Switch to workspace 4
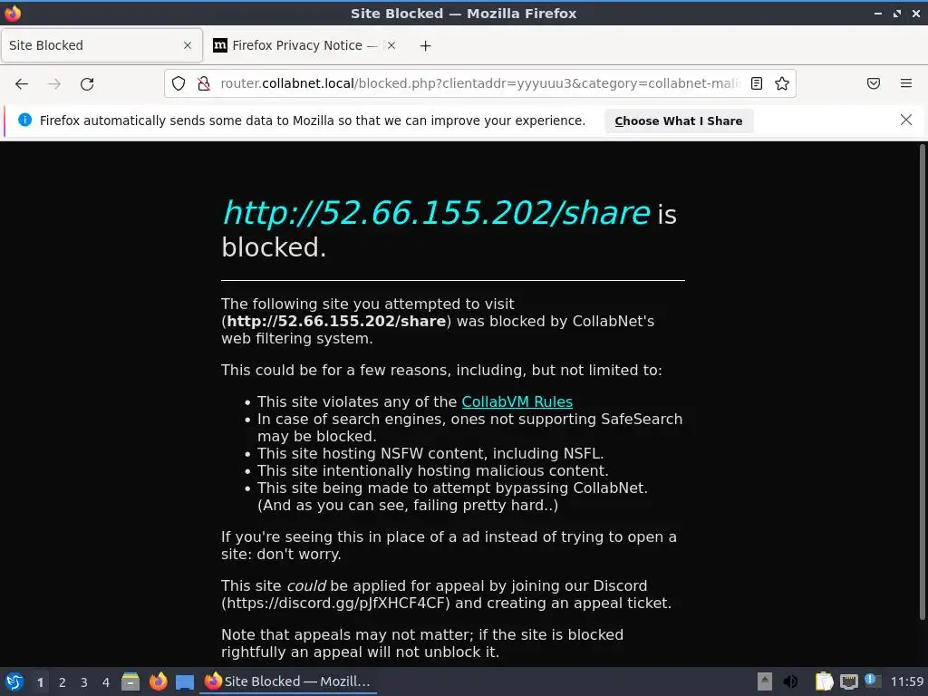 click(x=106, y=682)
